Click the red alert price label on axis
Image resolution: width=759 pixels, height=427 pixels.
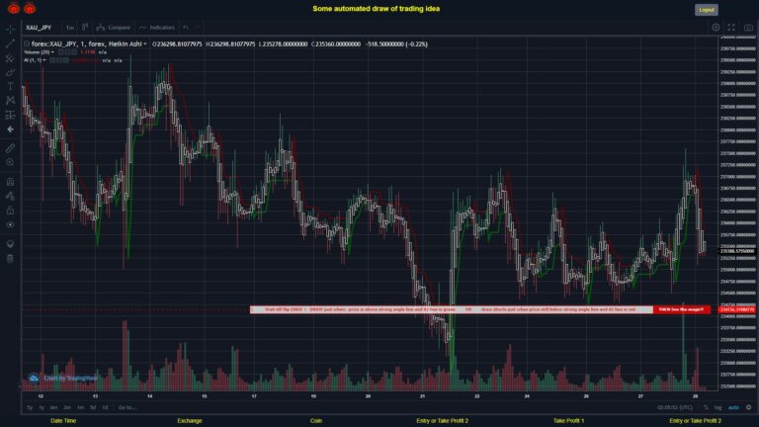(737, 309)
